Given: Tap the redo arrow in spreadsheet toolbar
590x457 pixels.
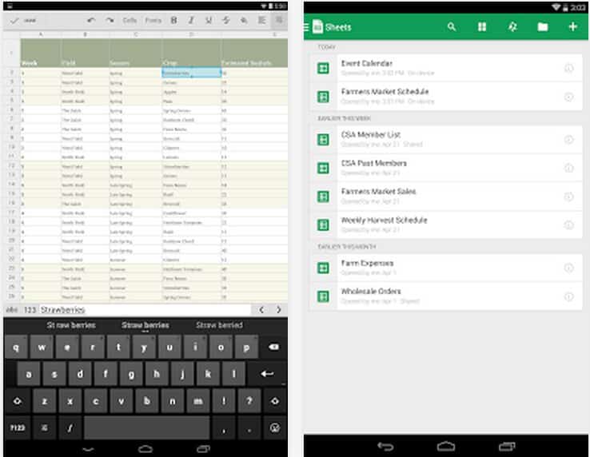Looking at the screenshot, I should pos(110,20).
